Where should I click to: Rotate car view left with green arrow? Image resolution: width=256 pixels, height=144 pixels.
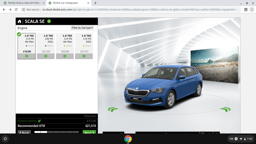click(x=113, y=109)
